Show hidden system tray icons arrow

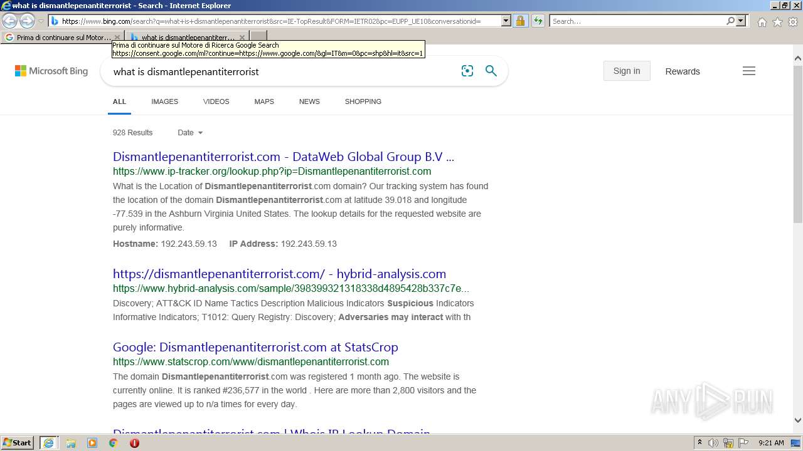699,442
